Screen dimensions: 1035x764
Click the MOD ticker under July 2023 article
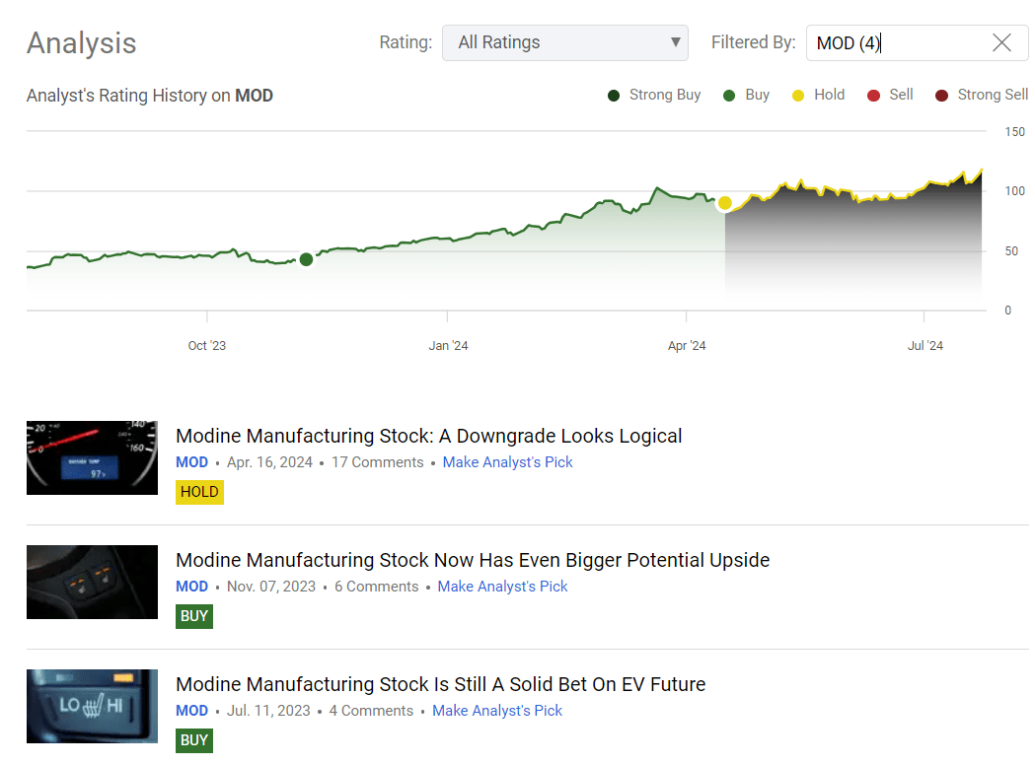pyautogui.click(x=191, y=711)
